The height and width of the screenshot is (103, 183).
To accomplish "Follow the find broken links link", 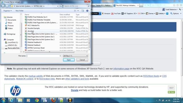I will pos(47,79).
